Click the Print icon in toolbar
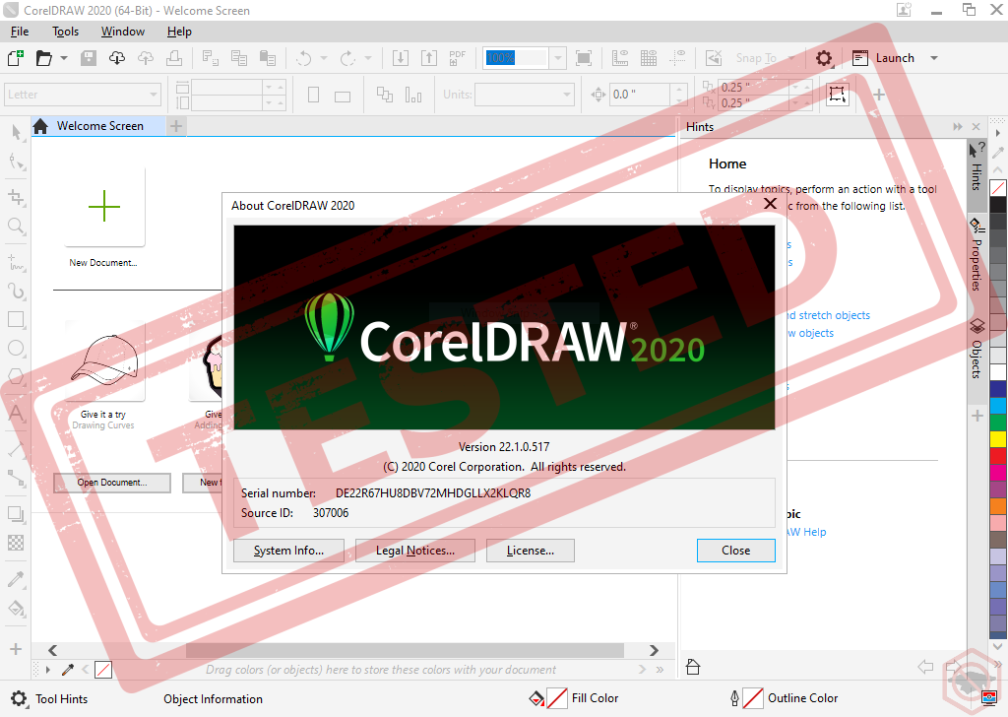The height and width of the screenshot is (717, 1008). [x=174, y=58]
